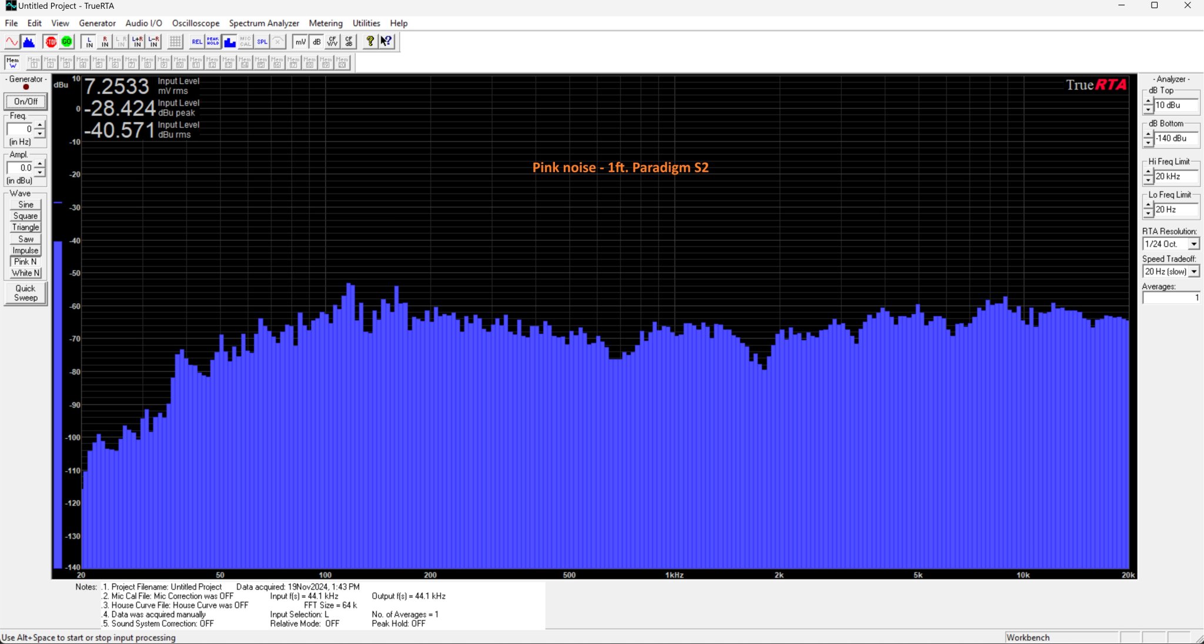Click the Hi Freq Limit value field

coord(1176,176)
